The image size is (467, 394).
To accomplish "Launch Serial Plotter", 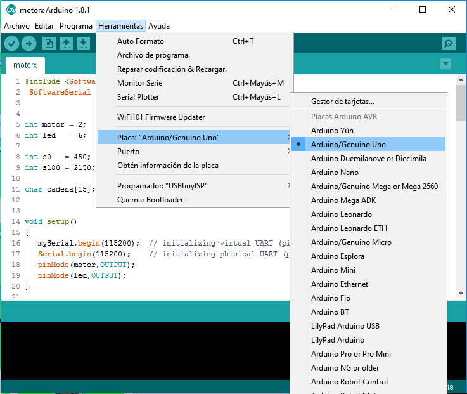I will pyautogui.click(x=194, y=97).
